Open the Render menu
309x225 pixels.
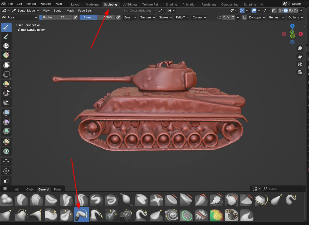[x=31, y=4]
